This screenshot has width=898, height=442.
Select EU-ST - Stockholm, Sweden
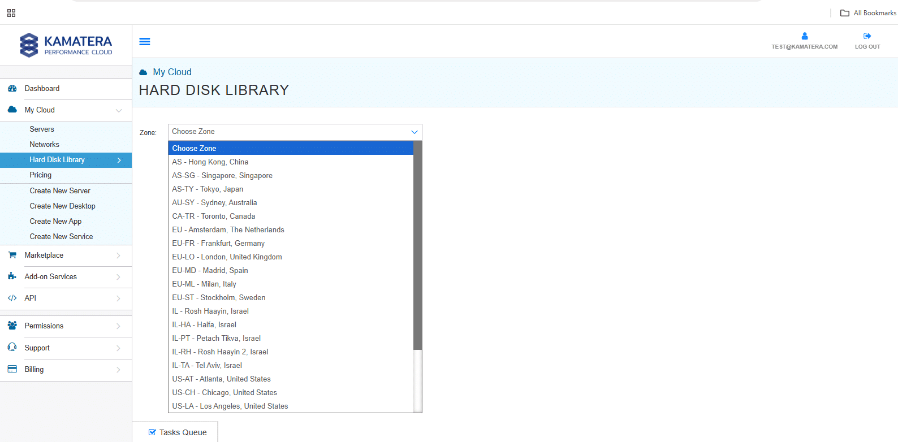tap(291, 297)
